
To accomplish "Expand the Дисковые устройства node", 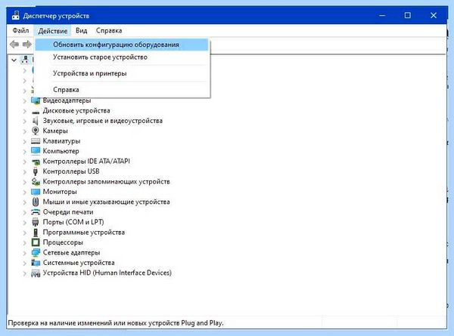I will (x=25, y=111).
